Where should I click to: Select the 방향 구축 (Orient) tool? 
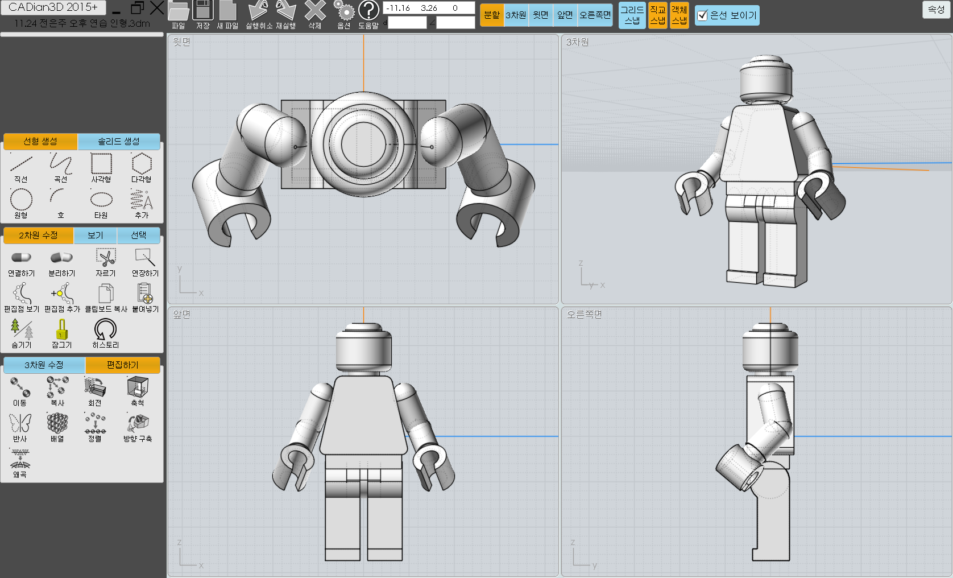(138, 423)
